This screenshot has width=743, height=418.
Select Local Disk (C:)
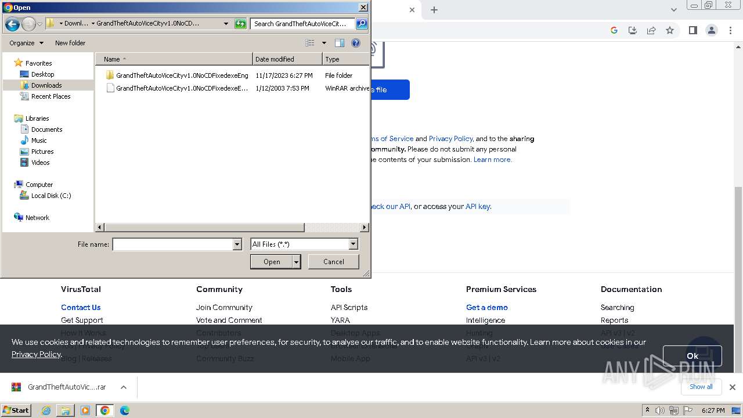point(51,196)
